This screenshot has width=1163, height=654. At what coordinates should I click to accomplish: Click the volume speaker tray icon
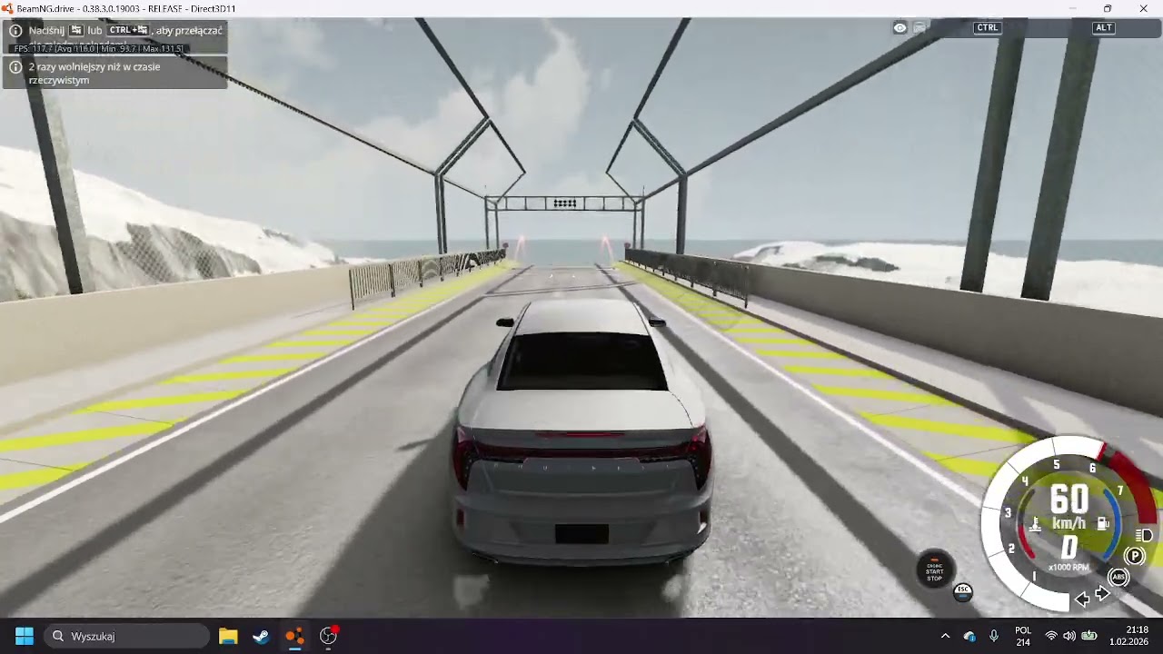pyautogui.click(x=1069, y=636)
